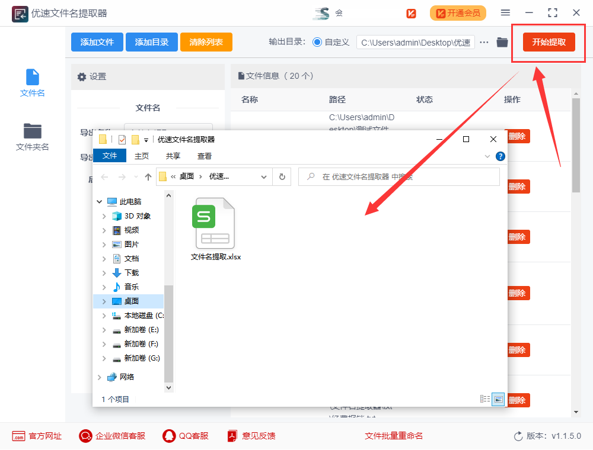Switch Explorer to details view icon

click(x=485, y=399)
